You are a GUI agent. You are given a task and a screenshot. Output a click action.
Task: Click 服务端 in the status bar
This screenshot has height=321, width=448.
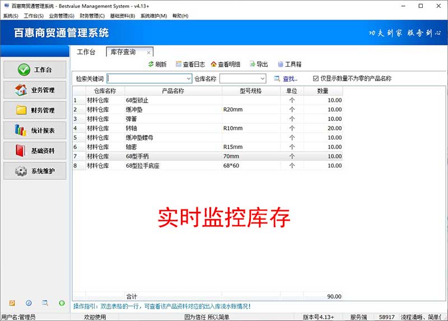click(x=358, y=317)
